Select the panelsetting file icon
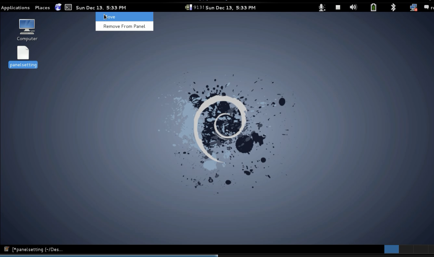This screenshot has width=434, height=257. tap(23, 53)
